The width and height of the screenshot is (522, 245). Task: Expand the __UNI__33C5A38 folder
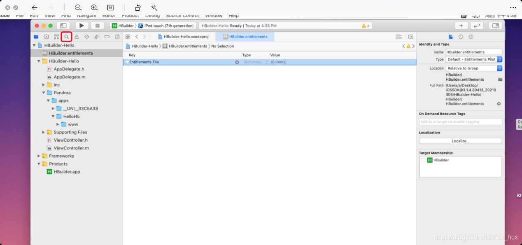click(53, 109)
